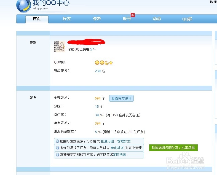Open the 动态 navigation tab

tap(157, 19)
